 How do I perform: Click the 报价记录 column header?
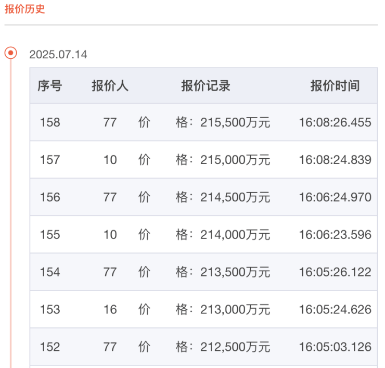click(206, 86)
